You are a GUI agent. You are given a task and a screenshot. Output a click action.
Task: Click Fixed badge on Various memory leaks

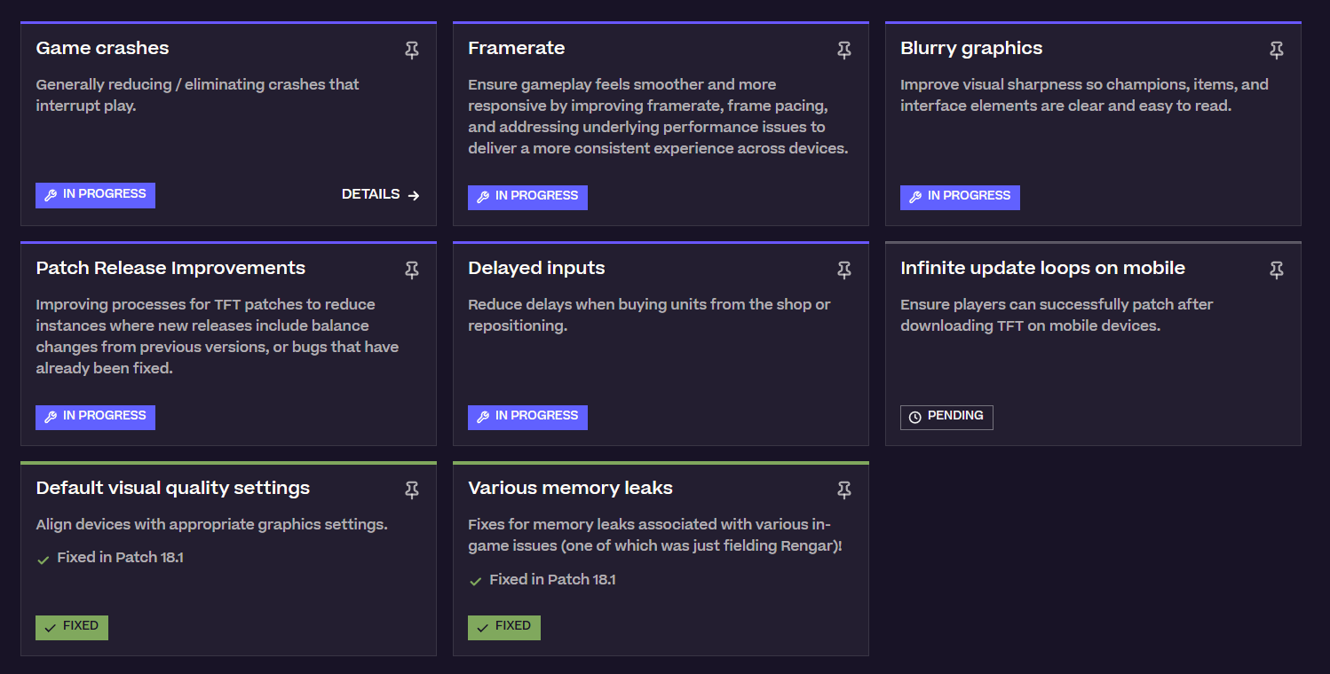504,627
